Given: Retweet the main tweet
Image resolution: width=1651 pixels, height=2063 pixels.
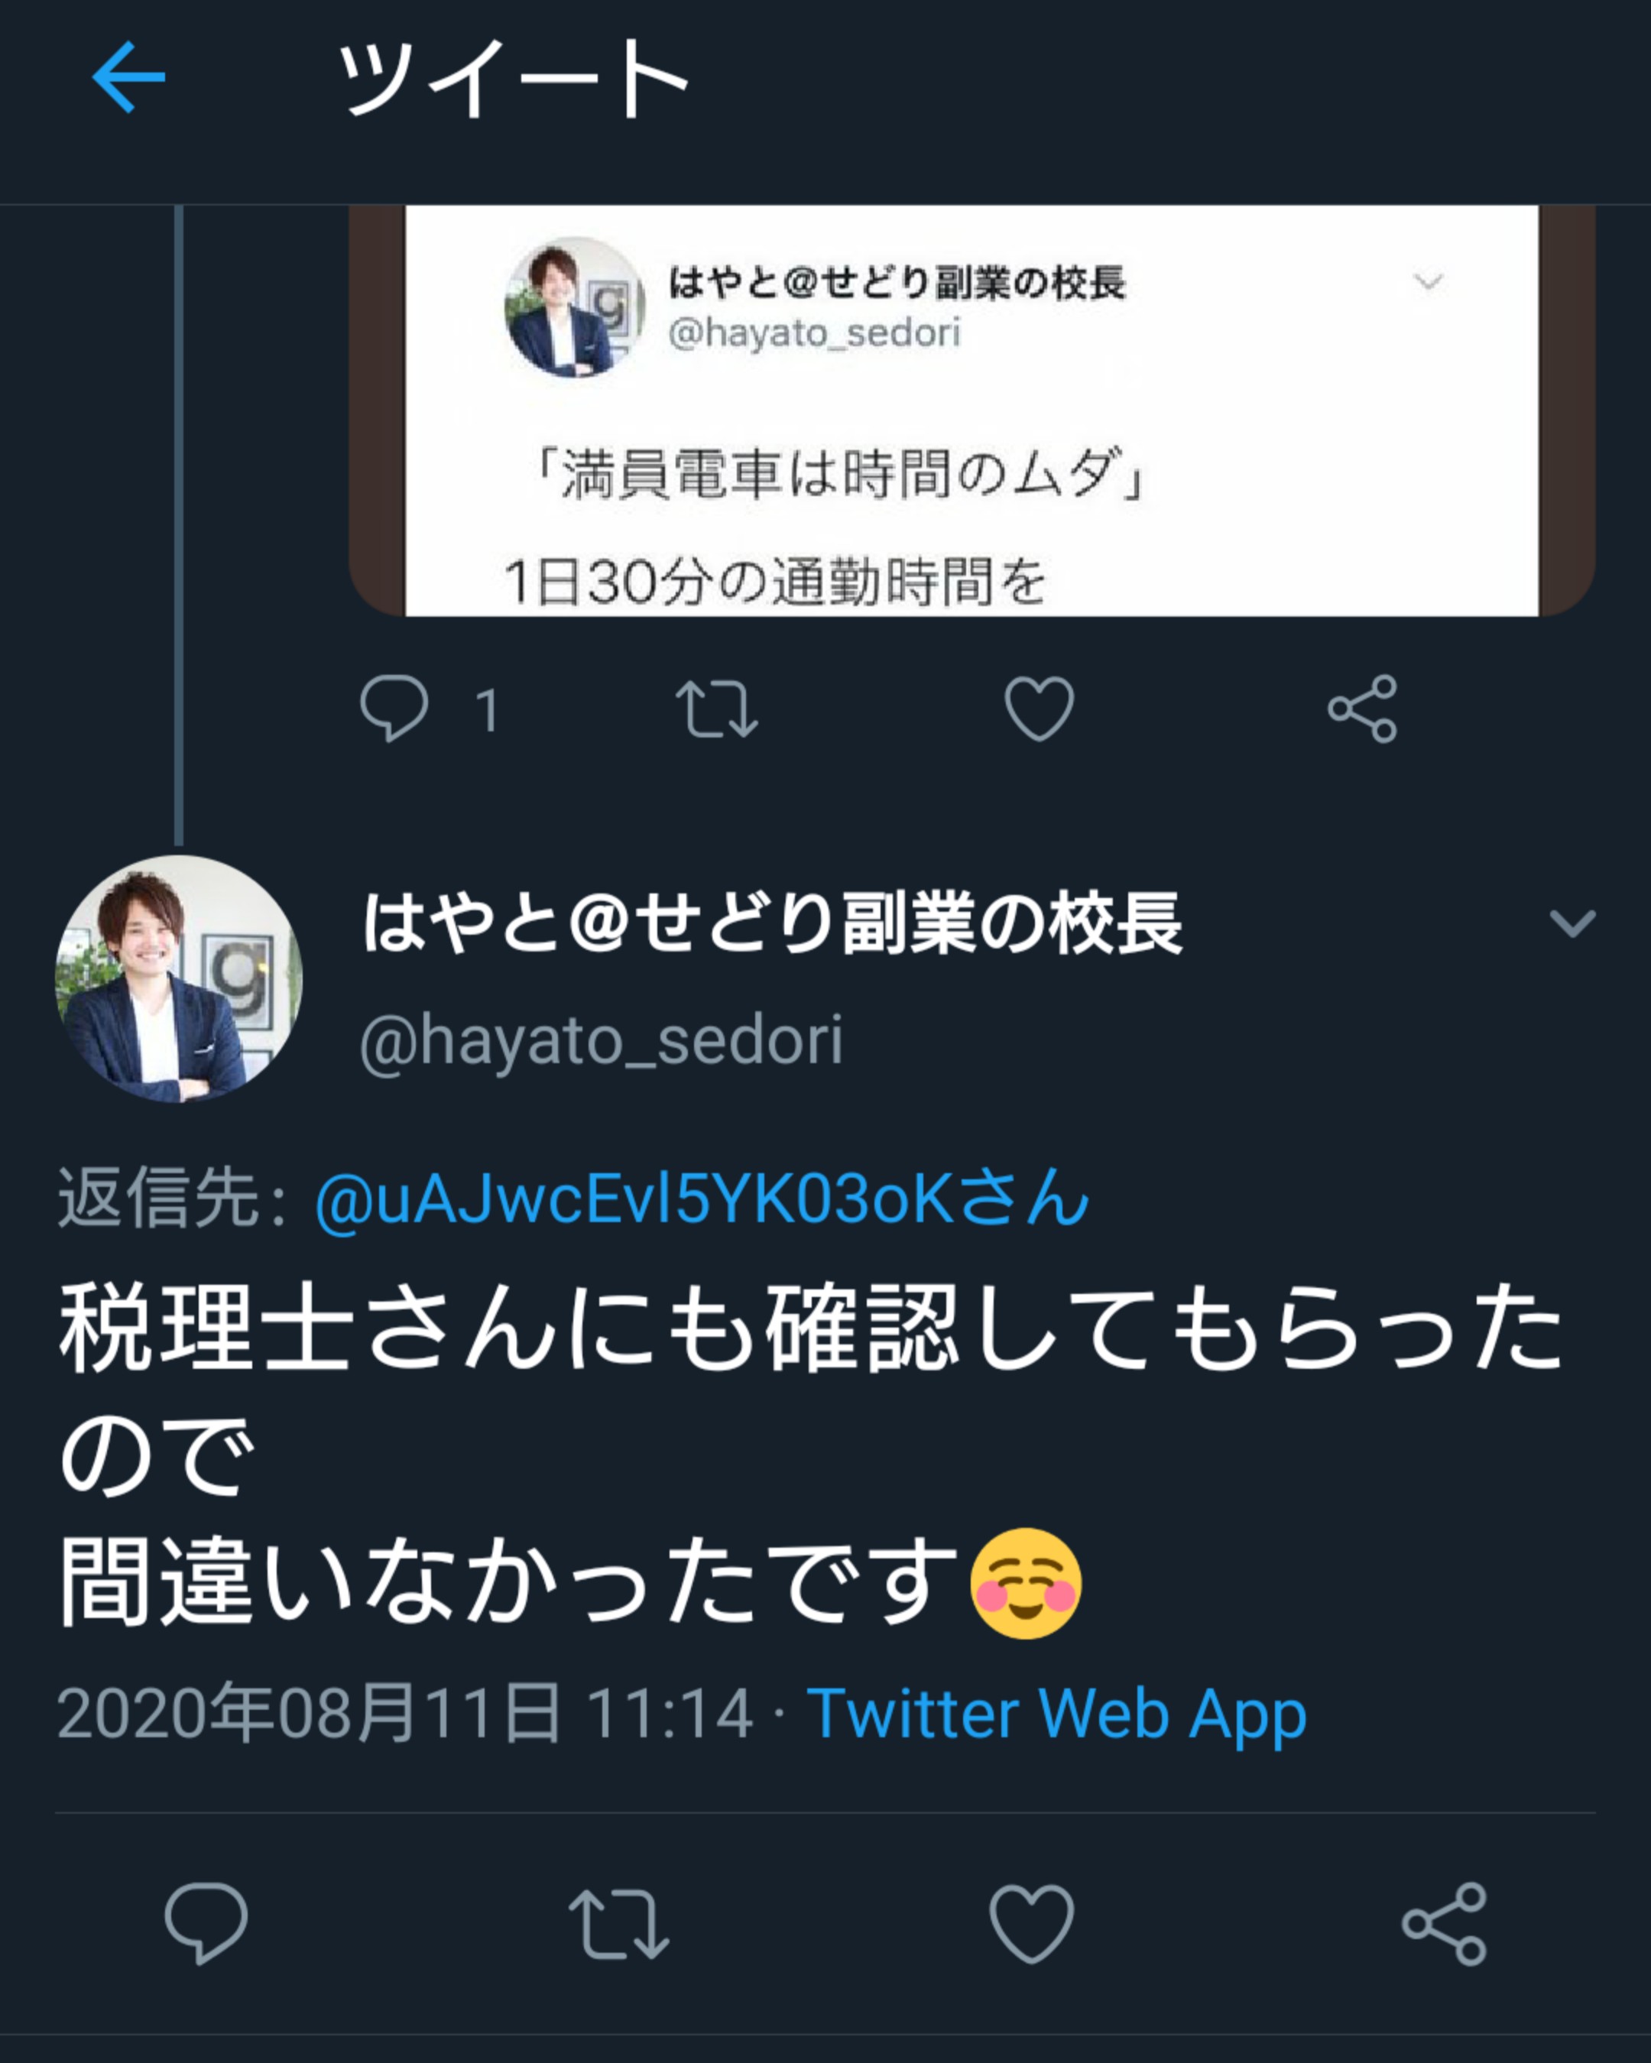Looking at the screenshot, I should 618,1924.
